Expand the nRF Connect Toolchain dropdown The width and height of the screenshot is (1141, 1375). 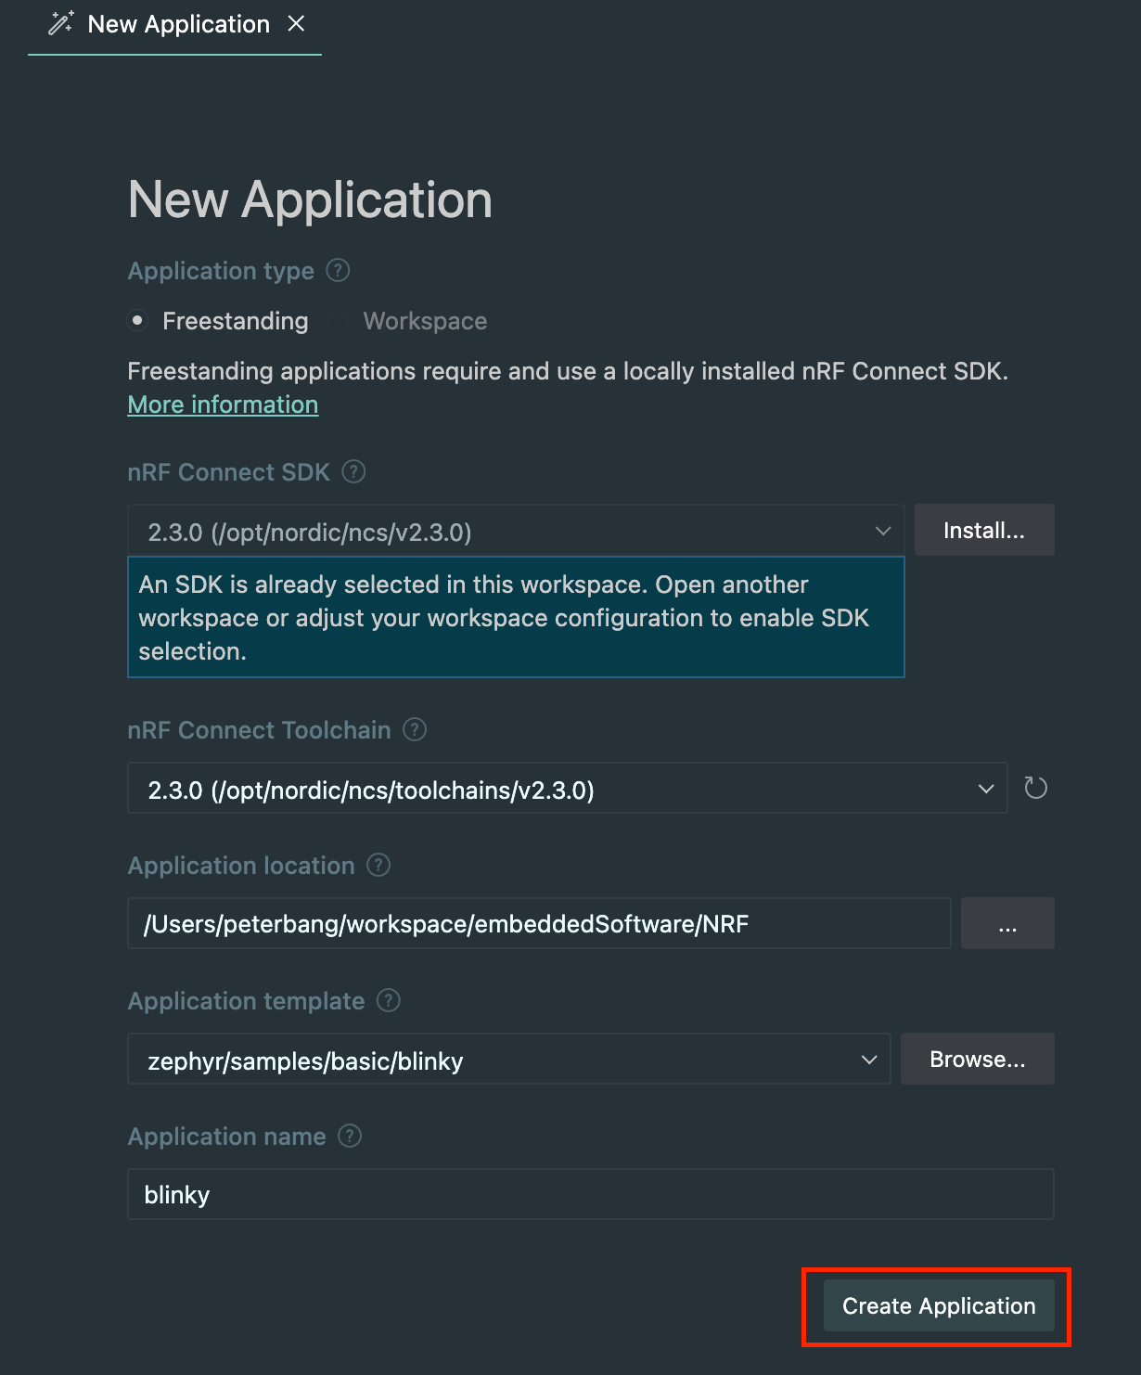click(568, 789)
